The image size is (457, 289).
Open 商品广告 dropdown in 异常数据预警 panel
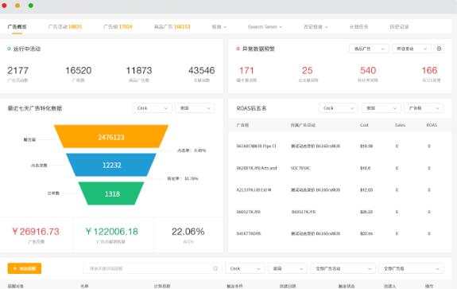point(369,49)
